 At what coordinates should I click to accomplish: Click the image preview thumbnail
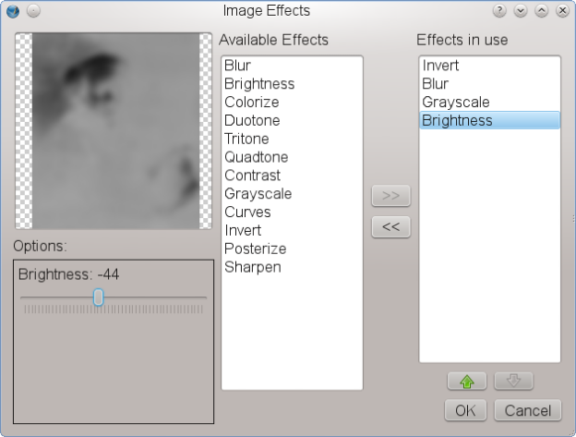(x=115, y=131)
